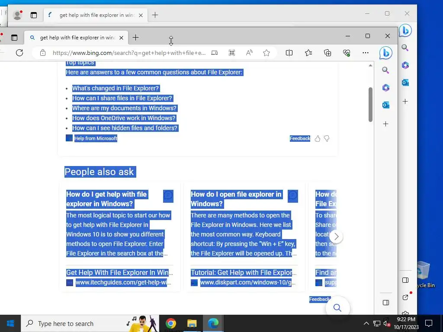Open Split screen in front Edge toolbar
The image size is (443, 332).
289,53
